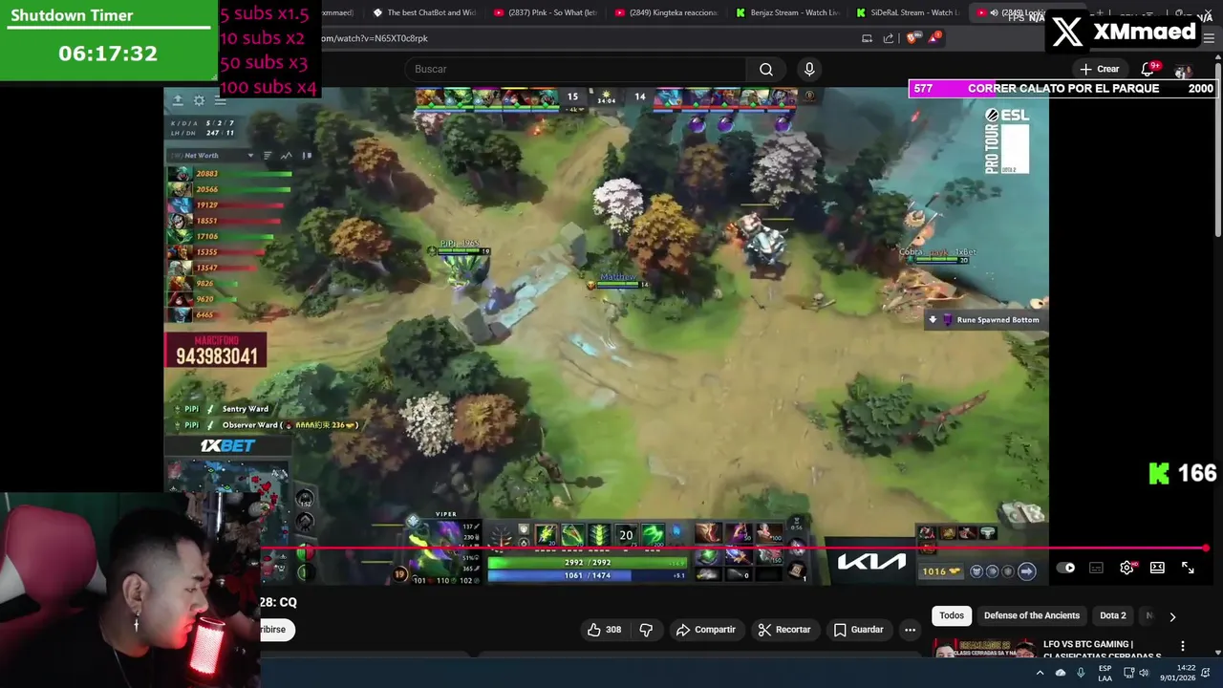Screen dimensions: 1223x688
Task: Open Windows notification center bell
Action: (x=1206, y=673)
